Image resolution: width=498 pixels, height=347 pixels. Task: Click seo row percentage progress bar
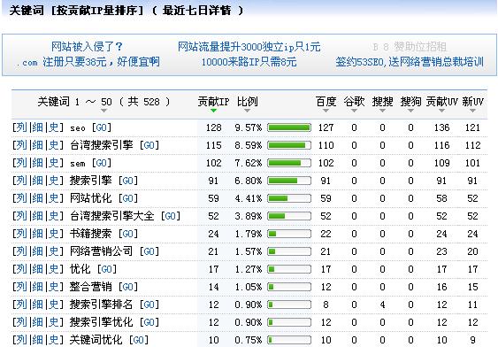tap(289, 127)
